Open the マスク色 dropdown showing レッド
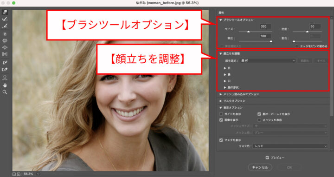Viewport: 334px width, 177px height. click(290, 146)
